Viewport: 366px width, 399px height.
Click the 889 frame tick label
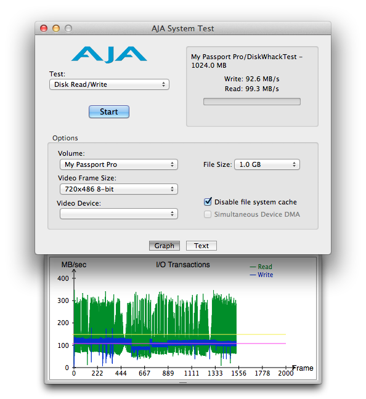point(168,373)
